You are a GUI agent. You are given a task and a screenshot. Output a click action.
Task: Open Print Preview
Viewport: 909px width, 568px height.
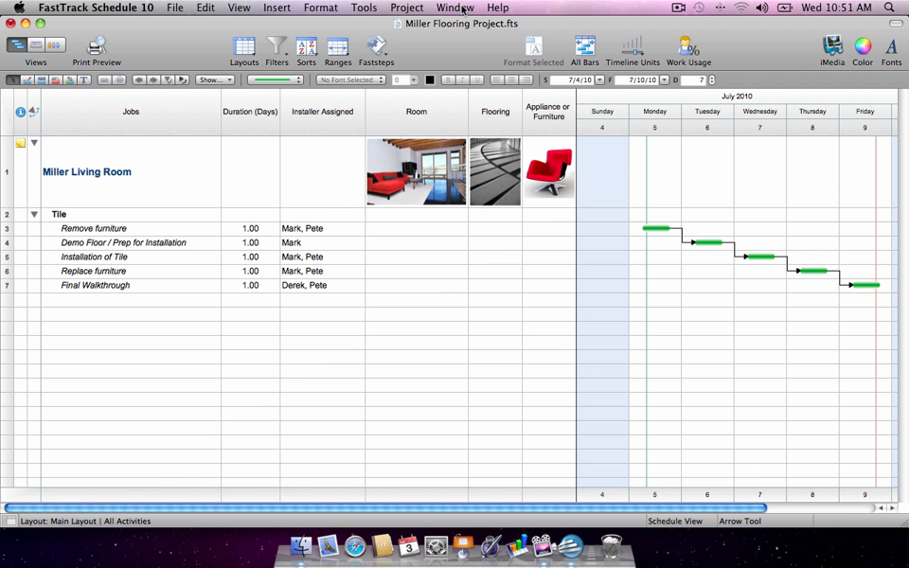(97, 51)
